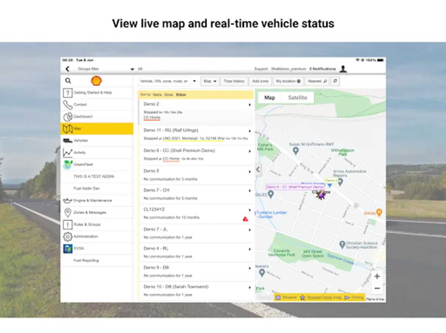Open the Dashboard pie chart icon
446x333 pixels.
(67, 117)
